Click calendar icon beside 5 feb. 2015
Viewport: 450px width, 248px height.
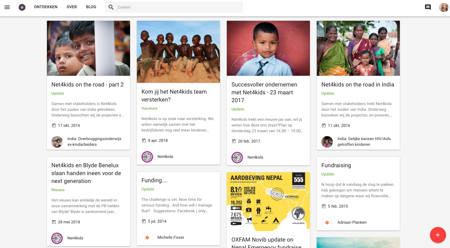click(x=324, y=206)
